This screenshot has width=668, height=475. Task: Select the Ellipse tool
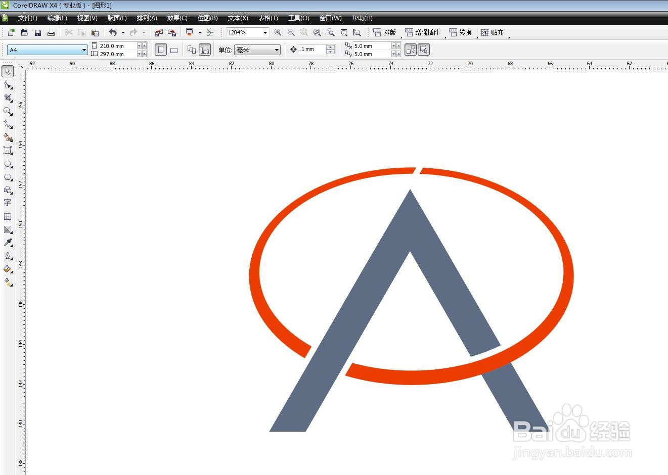point(8,164)
